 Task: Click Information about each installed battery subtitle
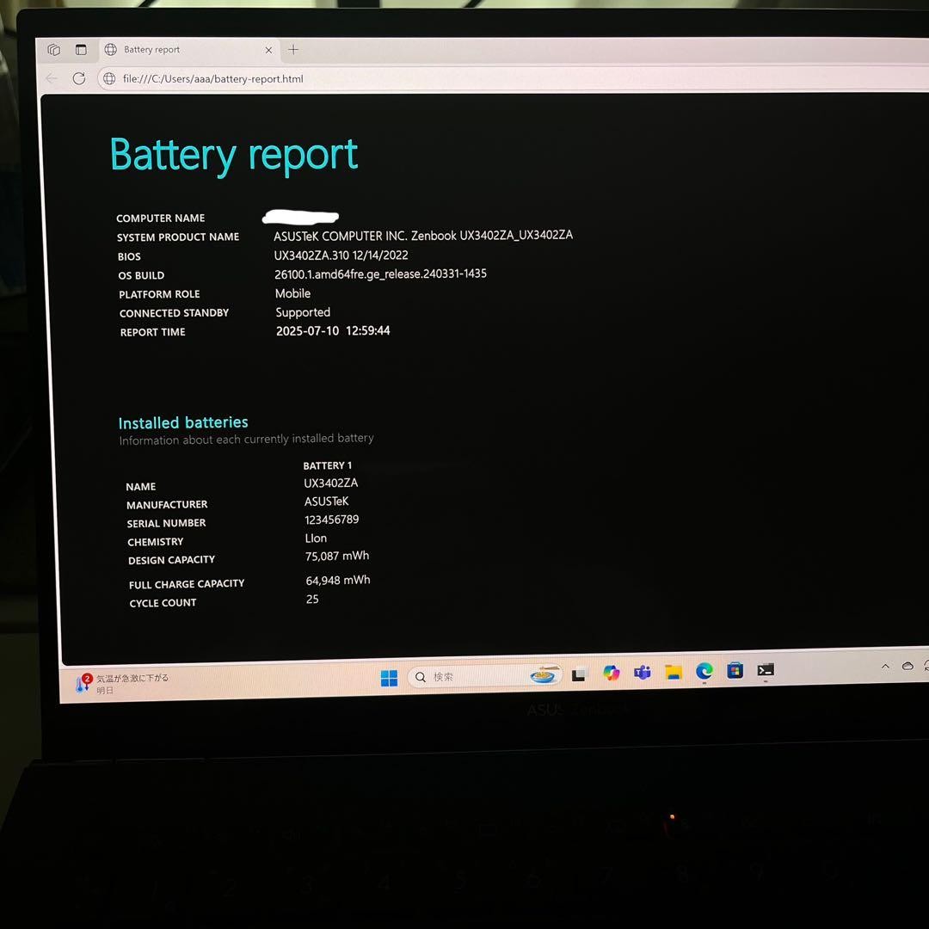pos(247,439)
